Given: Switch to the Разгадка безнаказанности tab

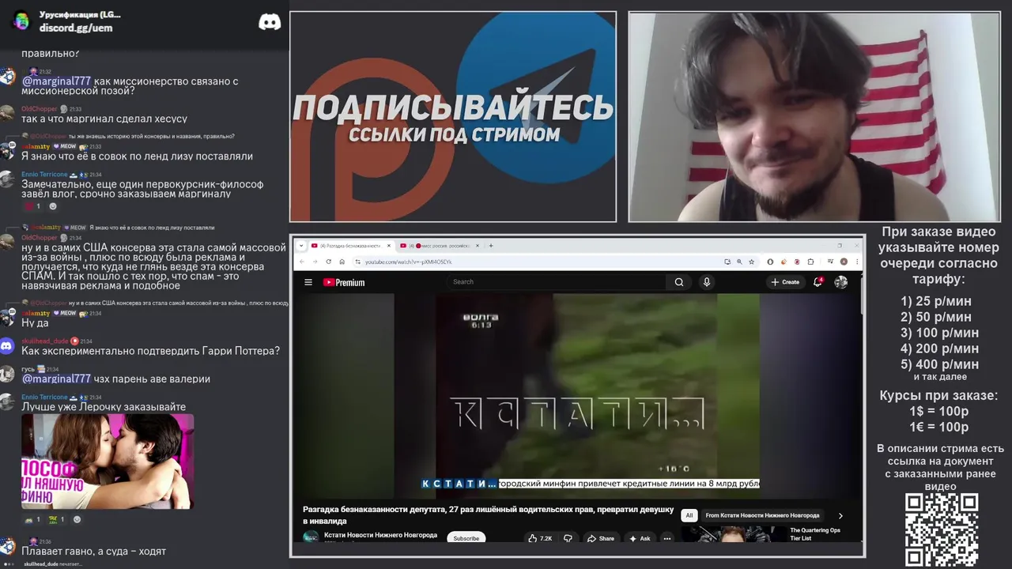Looking at the screenshot, I should pyautogui.click(x=349, y=246).
